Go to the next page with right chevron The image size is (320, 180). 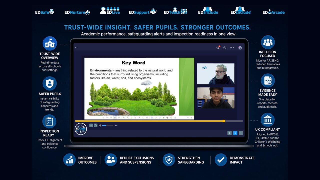[241, 133]
